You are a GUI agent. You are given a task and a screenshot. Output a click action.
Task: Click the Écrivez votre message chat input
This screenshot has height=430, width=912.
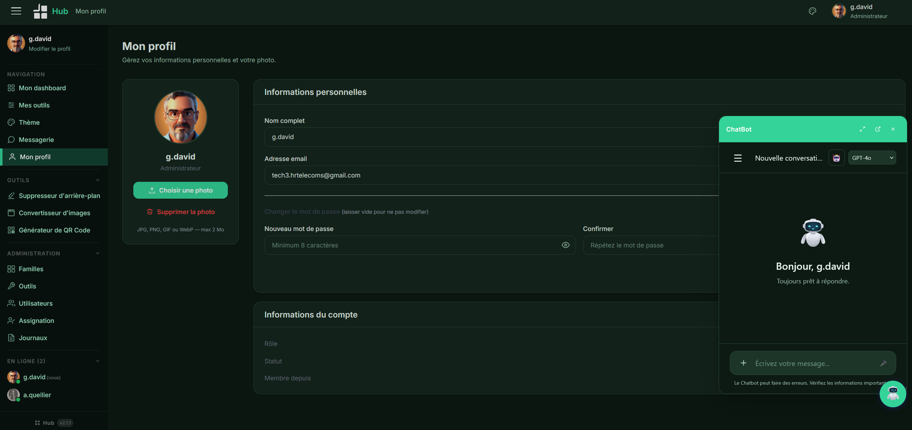point(814,363)
